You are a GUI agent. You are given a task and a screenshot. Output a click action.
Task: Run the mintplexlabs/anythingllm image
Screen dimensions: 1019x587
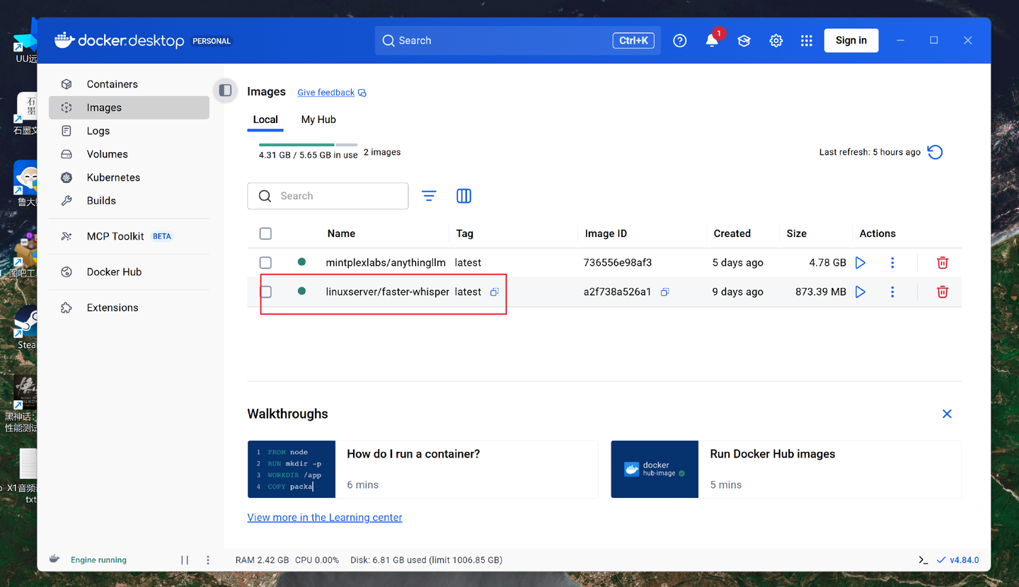click(860, 263)
